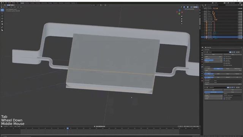This screenshot has width=243, height=137.
Task: Collapse the top Collection in outliner
Action: 204,8
